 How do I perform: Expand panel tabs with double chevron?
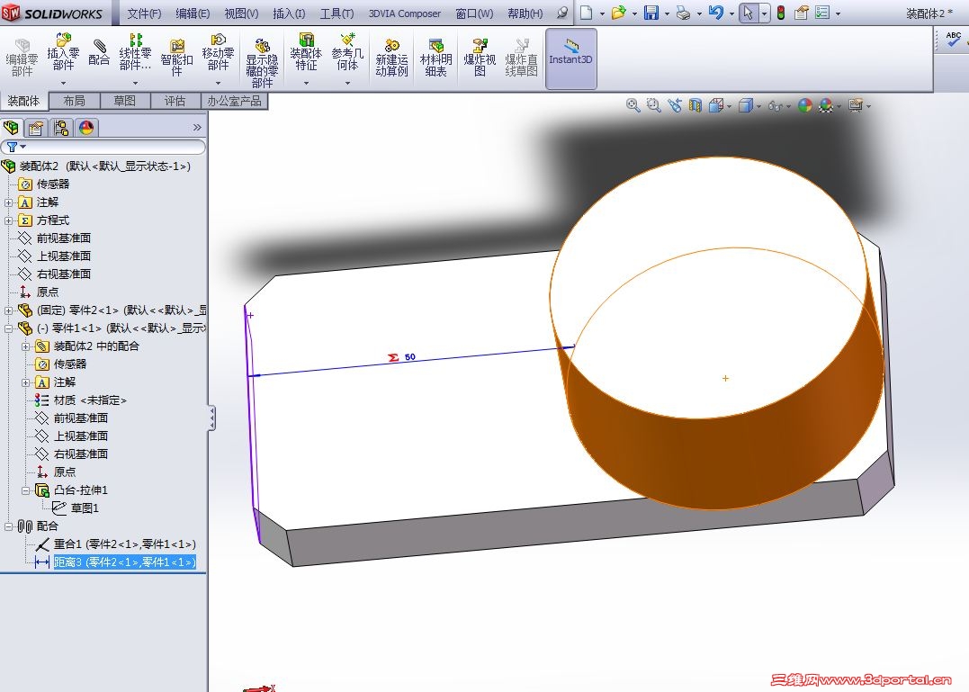[197, 127]
